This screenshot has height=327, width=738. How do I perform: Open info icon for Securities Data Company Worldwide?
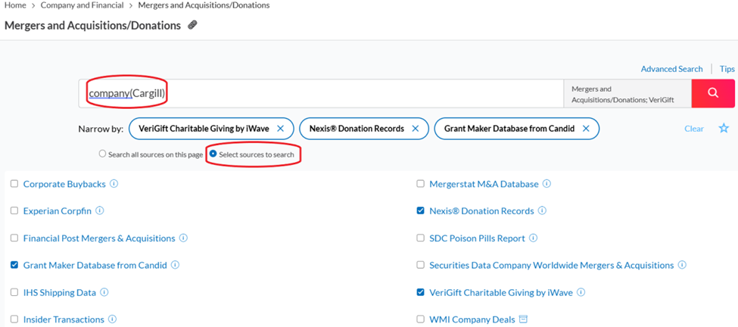tap(682, 266)
